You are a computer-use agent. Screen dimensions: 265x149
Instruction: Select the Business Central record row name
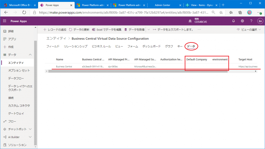coord(64,66)
